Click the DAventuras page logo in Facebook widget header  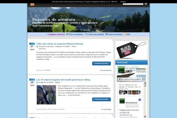point(121,70)
